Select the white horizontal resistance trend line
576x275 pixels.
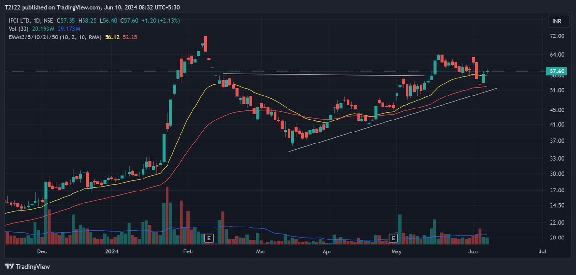point(323,75)
